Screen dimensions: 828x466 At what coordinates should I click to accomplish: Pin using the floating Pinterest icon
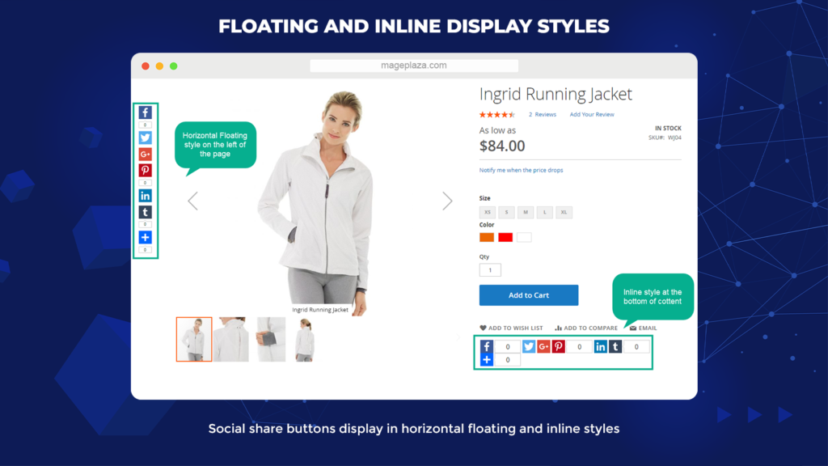(146, 170)
